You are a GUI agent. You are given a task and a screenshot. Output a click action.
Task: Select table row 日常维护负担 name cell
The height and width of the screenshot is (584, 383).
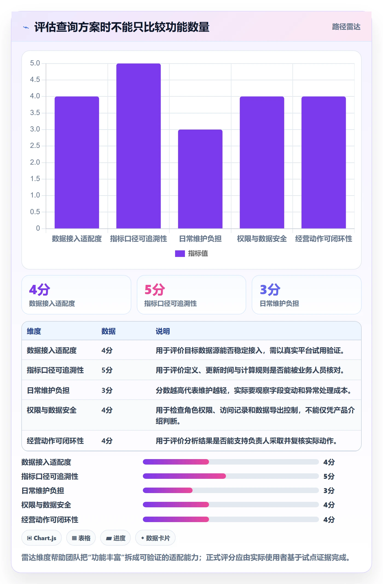[48, 390]
